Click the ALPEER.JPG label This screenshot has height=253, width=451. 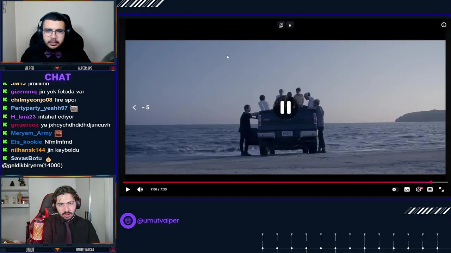click(x=85, y=68)
